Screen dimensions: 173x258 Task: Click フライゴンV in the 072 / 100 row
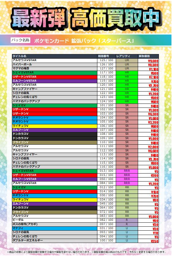coord(21,212)
